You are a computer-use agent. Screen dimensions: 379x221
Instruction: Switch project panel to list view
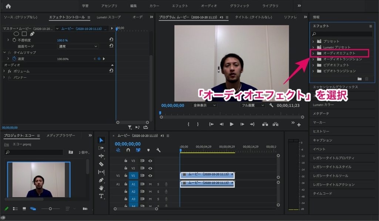[x=15, y=209]
